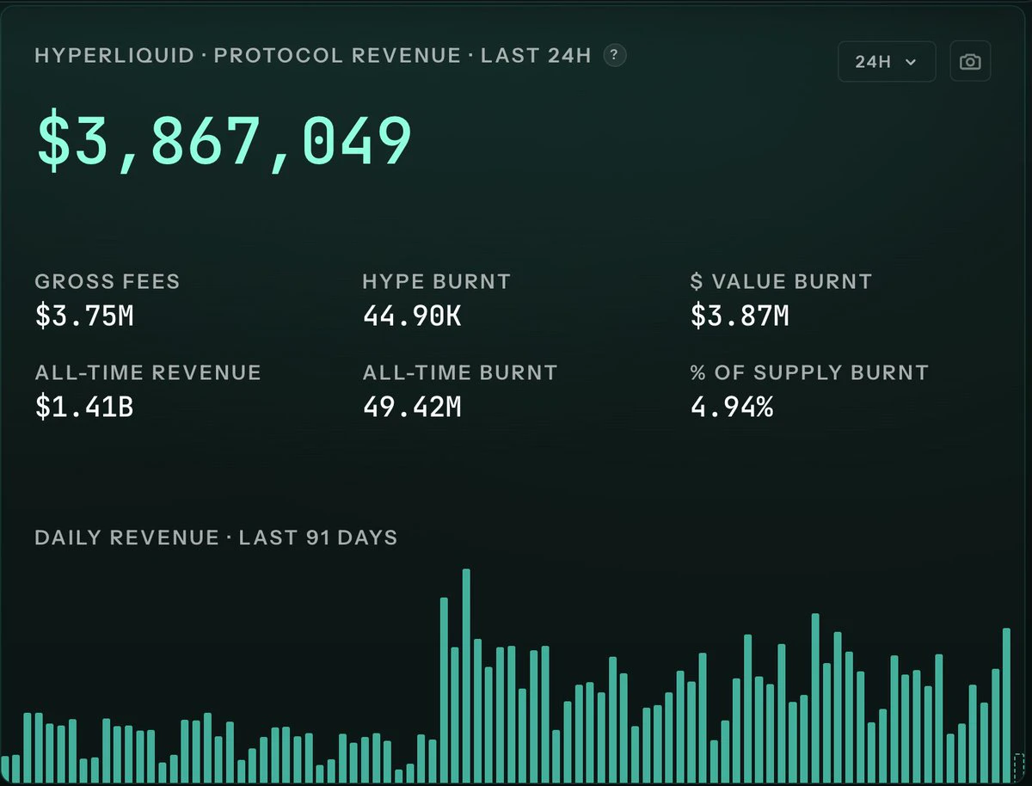Click the Hyperliquid Protocol Revenue heading
Image resolution: width=1032 pixels, height=786 pixels.
click(x=313, y=56)
